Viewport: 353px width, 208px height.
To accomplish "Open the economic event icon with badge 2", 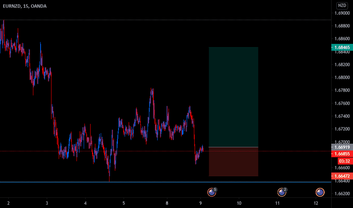I will [x=282, y=192].
